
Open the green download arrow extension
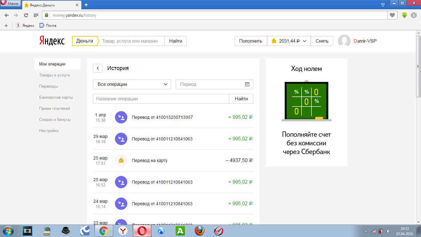405,15
